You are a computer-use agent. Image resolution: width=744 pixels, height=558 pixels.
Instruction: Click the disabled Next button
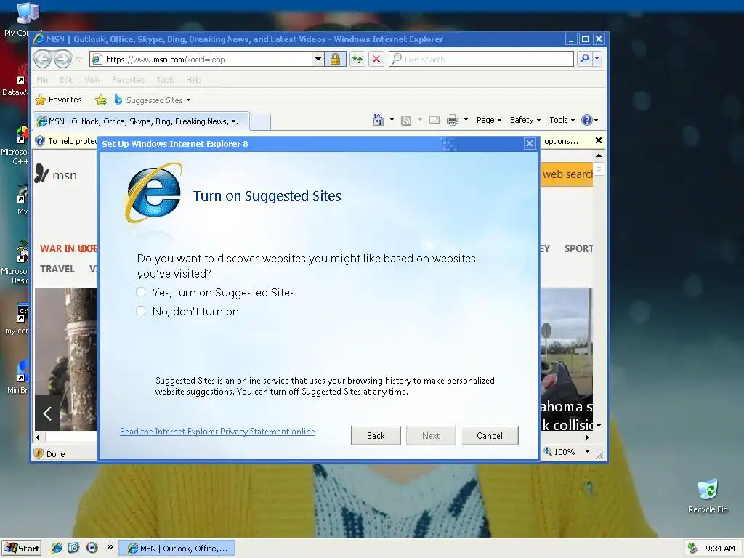(x=431, y=436)
